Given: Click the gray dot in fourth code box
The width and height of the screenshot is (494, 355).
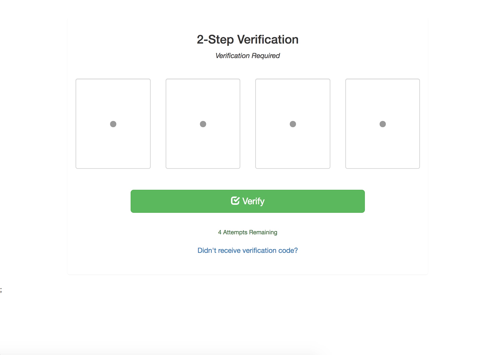Looking at the screenshot, I should tap(383, 124).
